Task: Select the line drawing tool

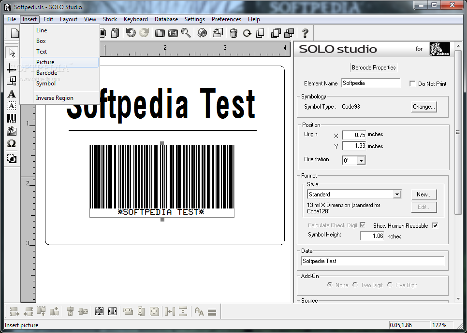Action: click(12, 69)
